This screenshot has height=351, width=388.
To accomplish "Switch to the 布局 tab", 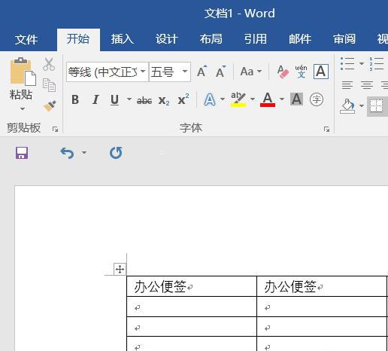I will click(x=211, y=39).
